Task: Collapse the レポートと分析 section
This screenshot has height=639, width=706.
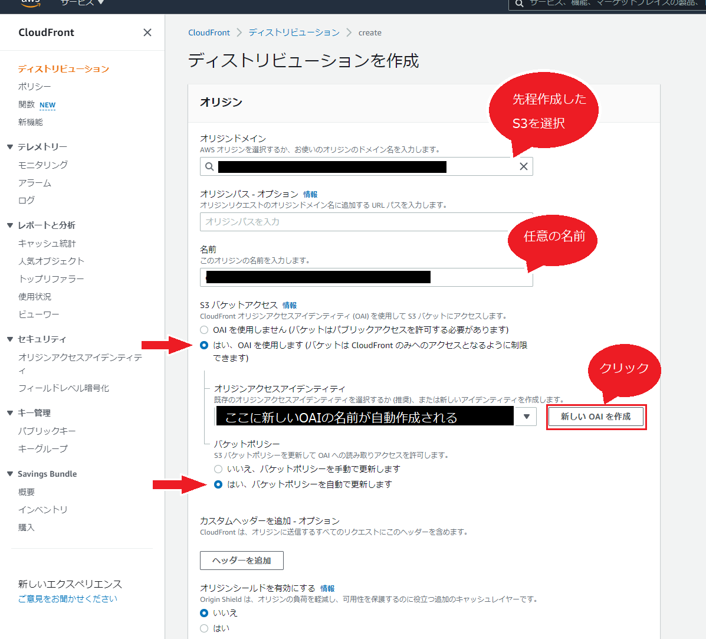Action: point(10,225)
